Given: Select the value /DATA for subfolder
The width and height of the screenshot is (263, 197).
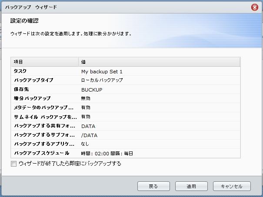Looking at the screenshot, I should point(89,135).
